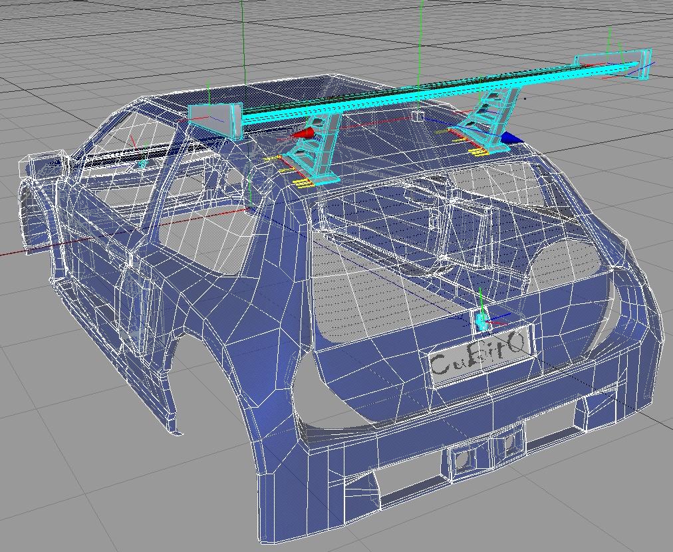Viewport: 673px width, 552px height.
Task: Click the left exhaust opening on the bumper
Action: [463, 461]
